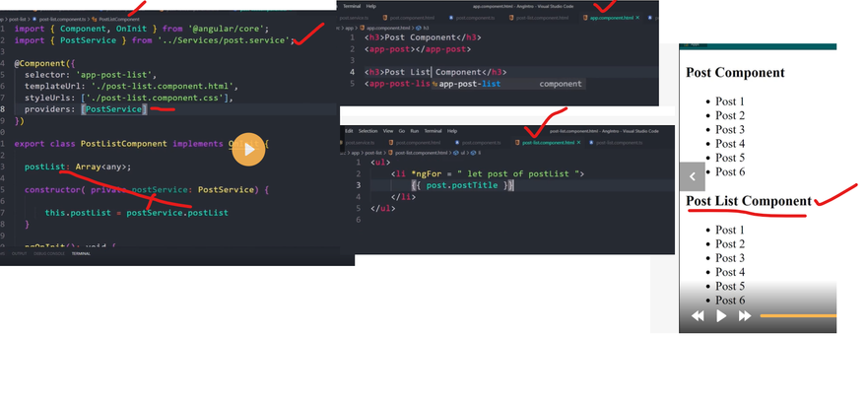Open the View menu in the lower editor
Screen dimensions: 867x403
click(x=386, y=130)
